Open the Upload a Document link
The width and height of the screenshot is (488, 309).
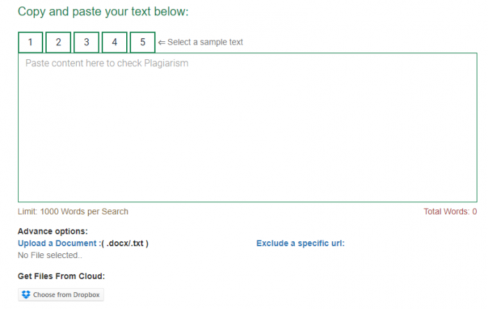point(57,243)
